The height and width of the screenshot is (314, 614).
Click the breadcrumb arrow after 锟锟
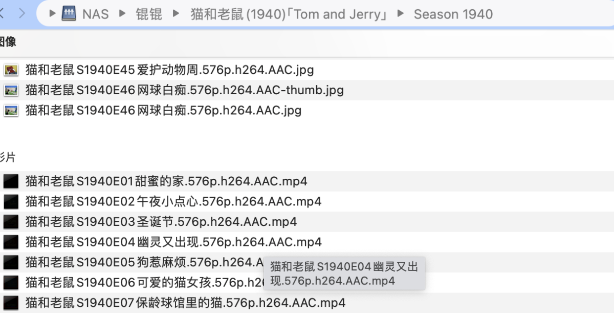coord(177,14)
